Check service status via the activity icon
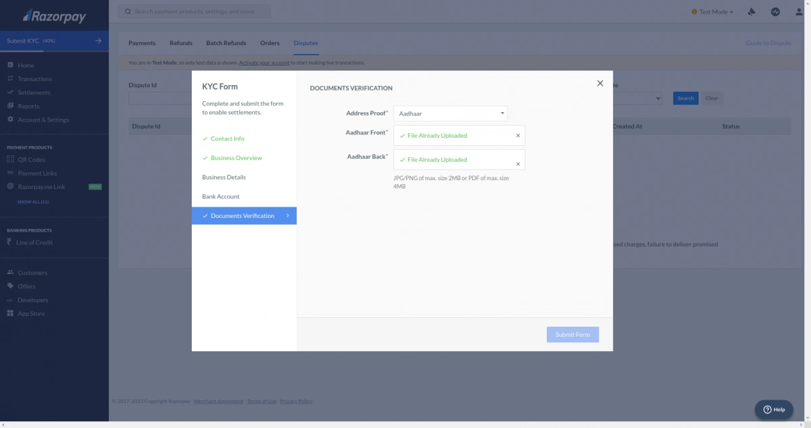The image size is (811, 428). point(775,11)
